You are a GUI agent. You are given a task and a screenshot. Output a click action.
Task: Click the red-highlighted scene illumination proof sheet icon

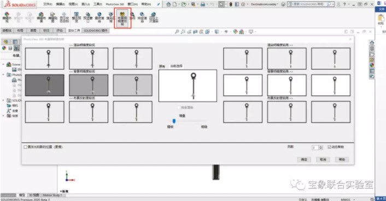point(122,17)
